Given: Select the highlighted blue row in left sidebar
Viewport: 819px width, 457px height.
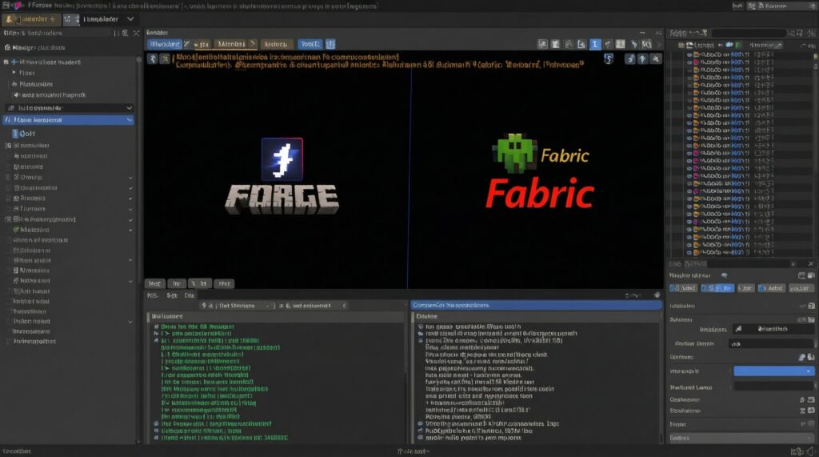Looking at the screenshot, I should pyautogui.click(x=68, y=120).
